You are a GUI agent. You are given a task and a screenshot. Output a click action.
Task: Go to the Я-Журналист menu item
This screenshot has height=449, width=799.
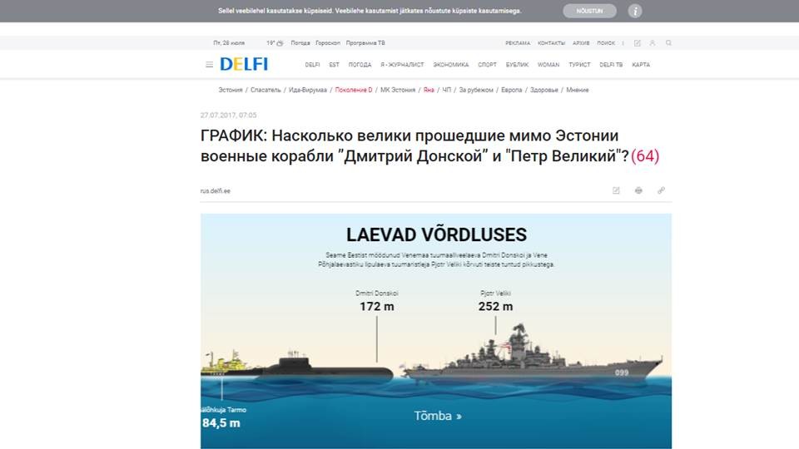tap(402, 65)
